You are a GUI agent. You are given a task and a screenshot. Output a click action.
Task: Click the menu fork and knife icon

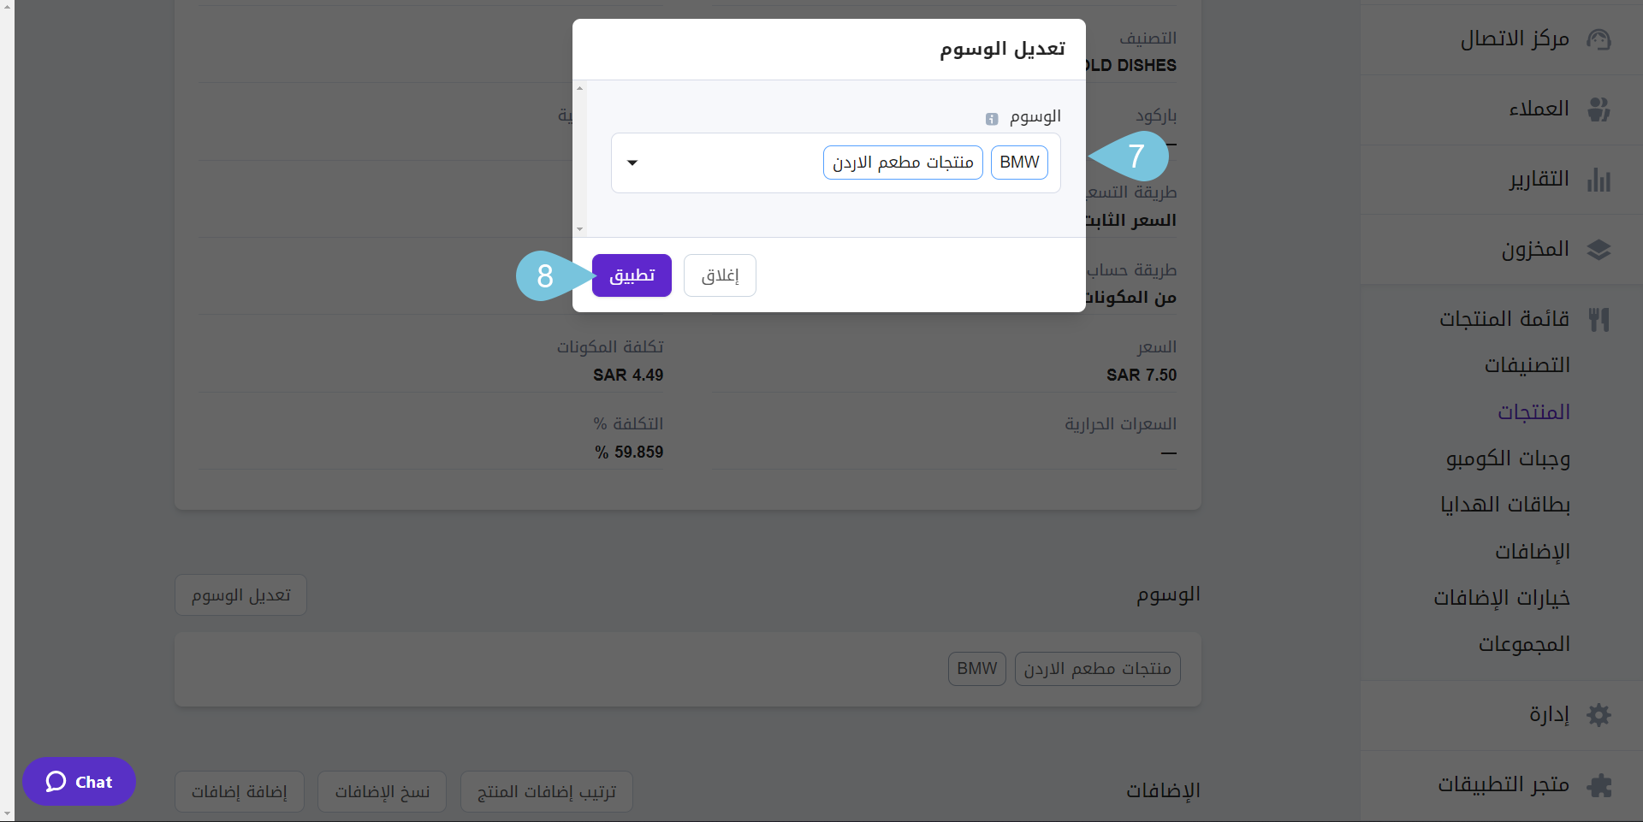1599,320
